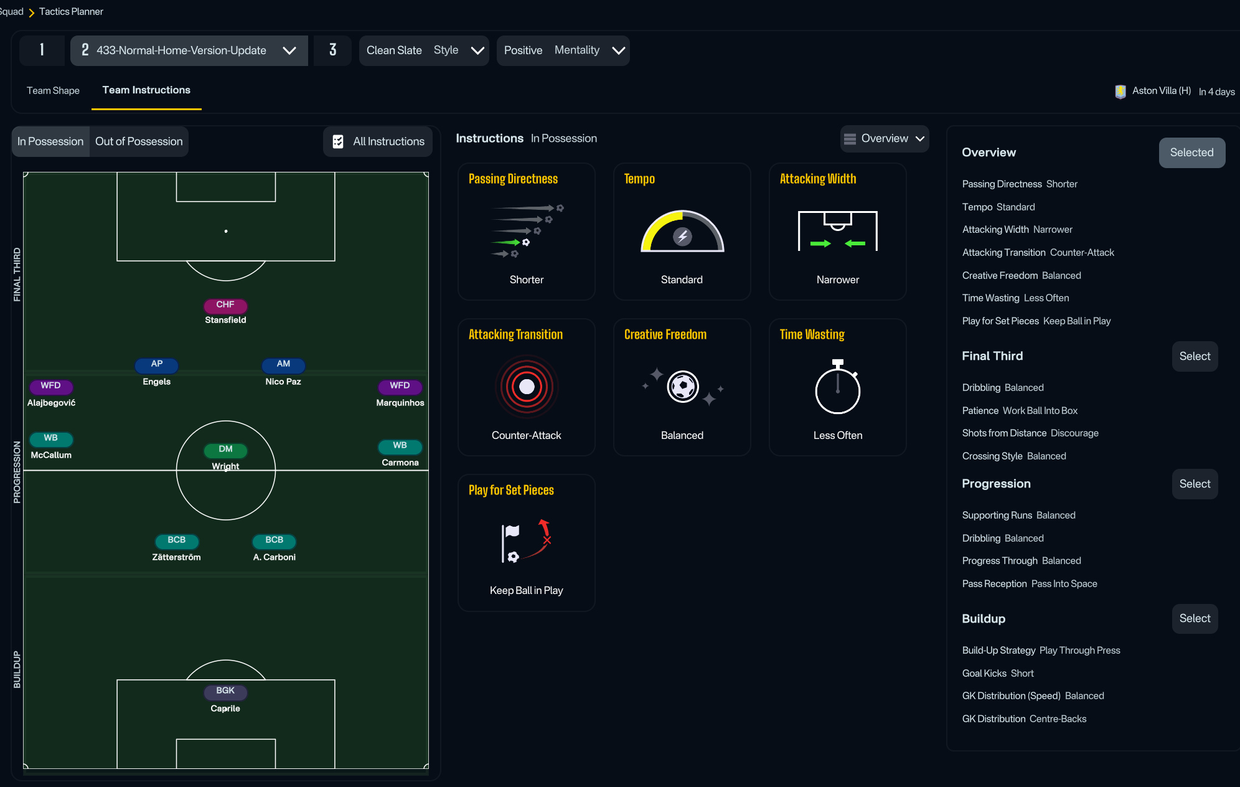Viewport: 1240px width, 787px height.
Task: Select the BCB A. Carboni position badge
Action: (275, 540)
